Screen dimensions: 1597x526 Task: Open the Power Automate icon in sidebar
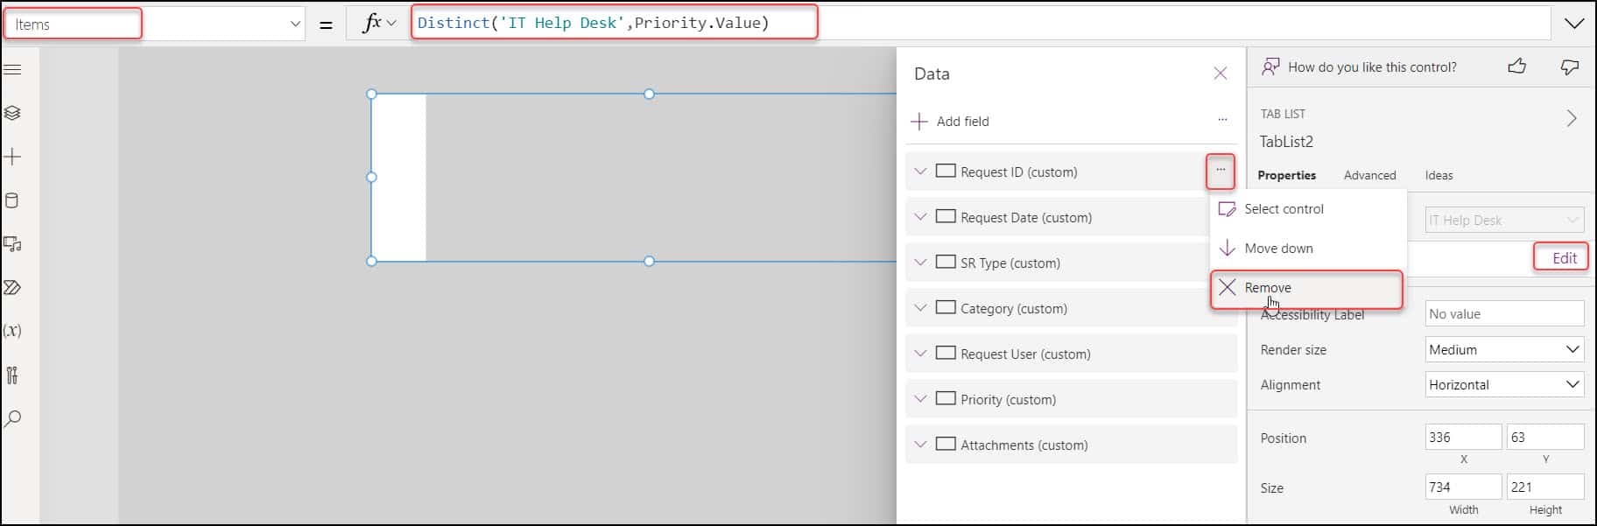point(12,287)
